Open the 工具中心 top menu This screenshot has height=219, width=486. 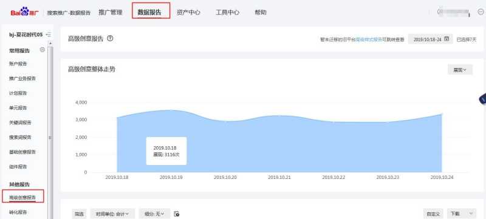click(x=227, y=12)
